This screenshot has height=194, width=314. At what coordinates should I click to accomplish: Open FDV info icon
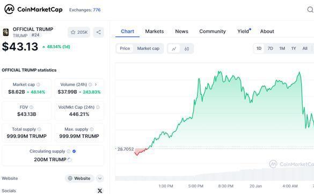pyautogui.click(x=32, y=107)
